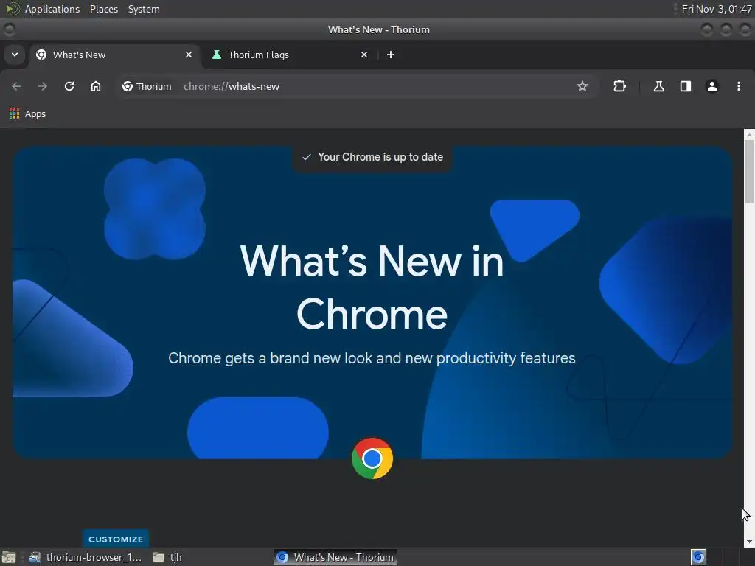Screen dimensions: 755x566
Task: Click the Thorium site info chip
Action: point(147,87)
